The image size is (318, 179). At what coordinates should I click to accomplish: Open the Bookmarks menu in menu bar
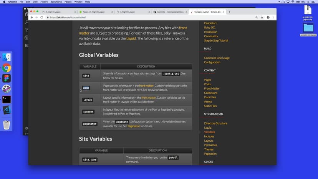pyautogui.click(x=56, y=2)
